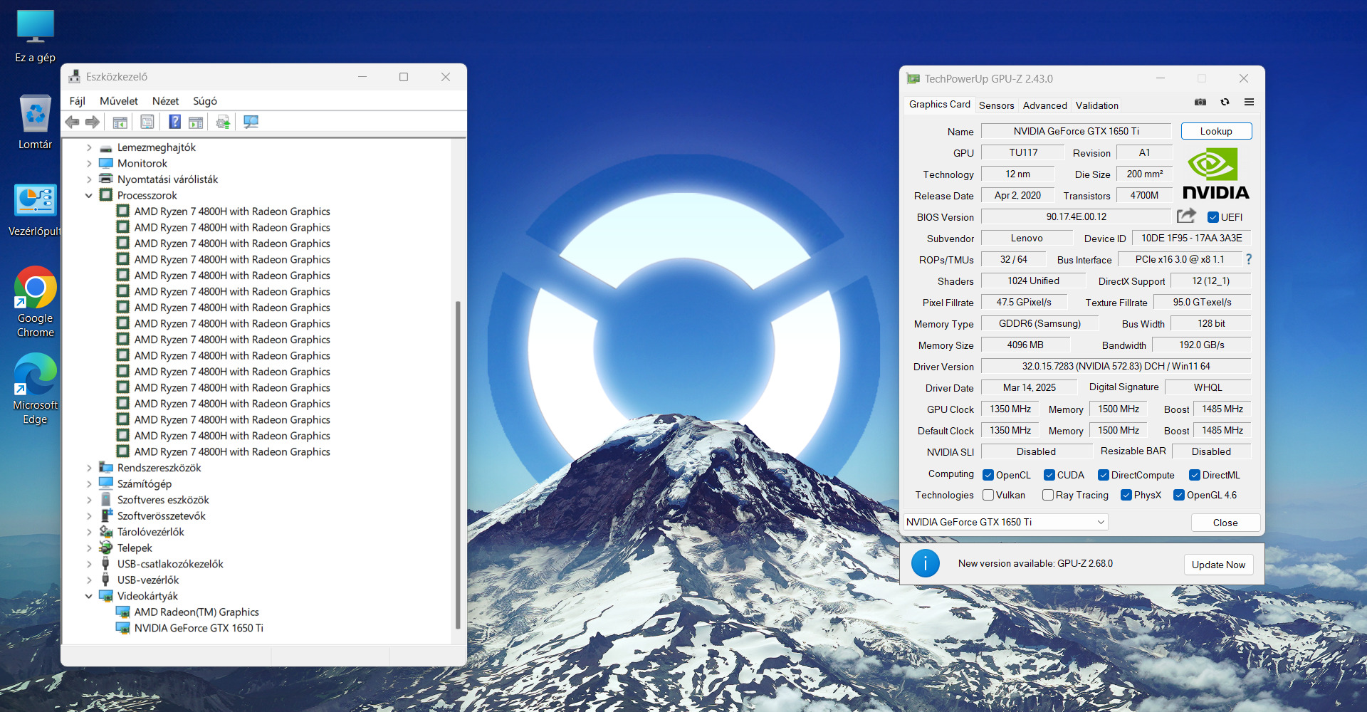The image size is (1367, 712).
Task: Select the Szoftverösszetevők tree item
Action: click(x=161, y=515)
